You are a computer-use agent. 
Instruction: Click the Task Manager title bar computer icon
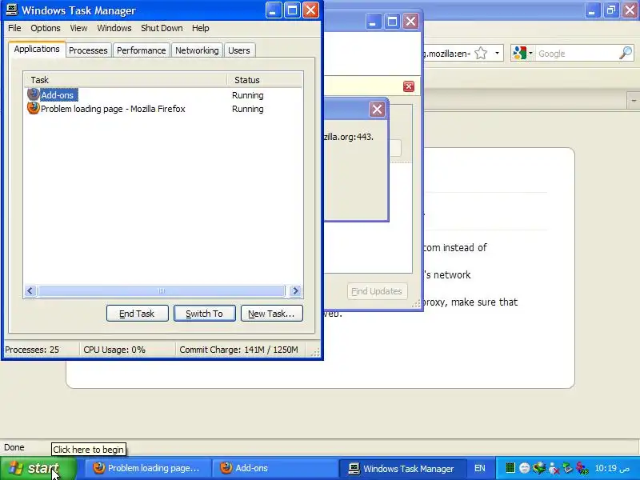[x=12, y=10]
